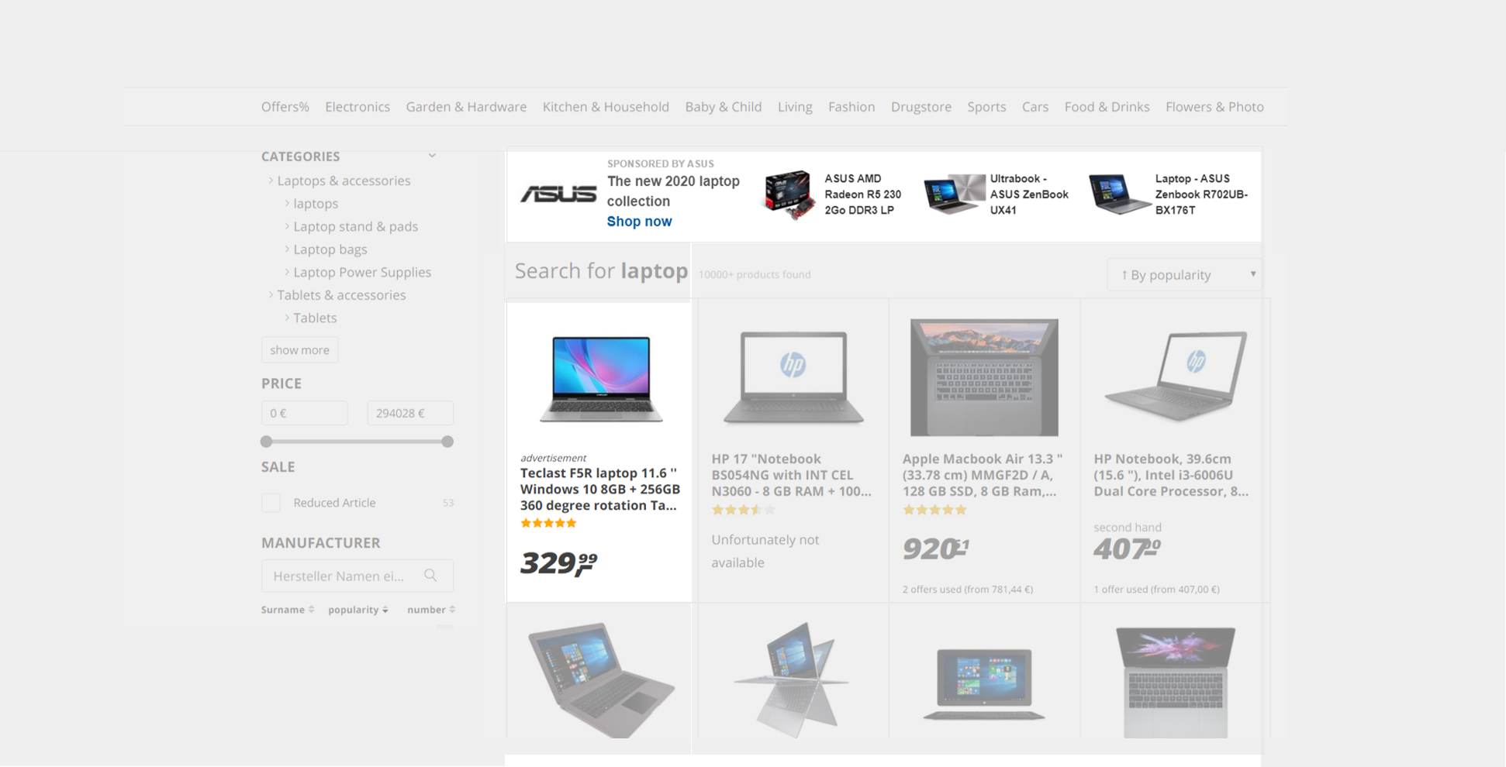Click the manufacturer search magnifier icon
This screenshot has height=767, width=1506.
pyautogui.click(x=430, y=576)
